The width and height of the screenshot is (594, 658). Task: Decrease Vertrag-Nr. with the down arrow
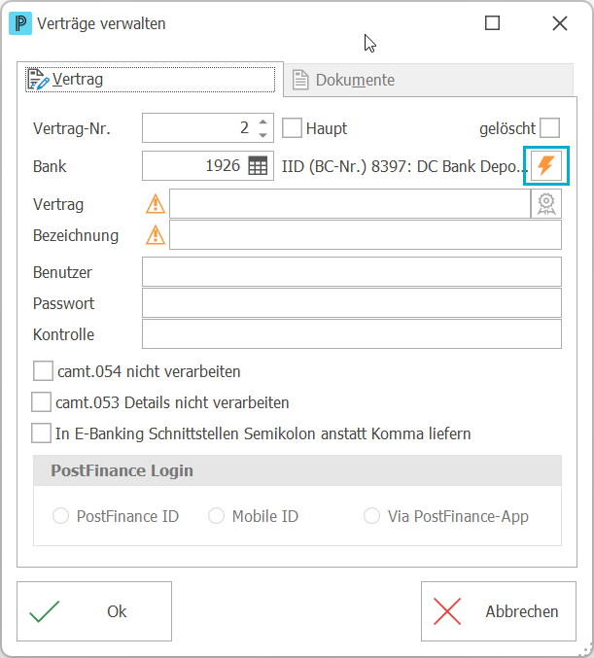262,135
